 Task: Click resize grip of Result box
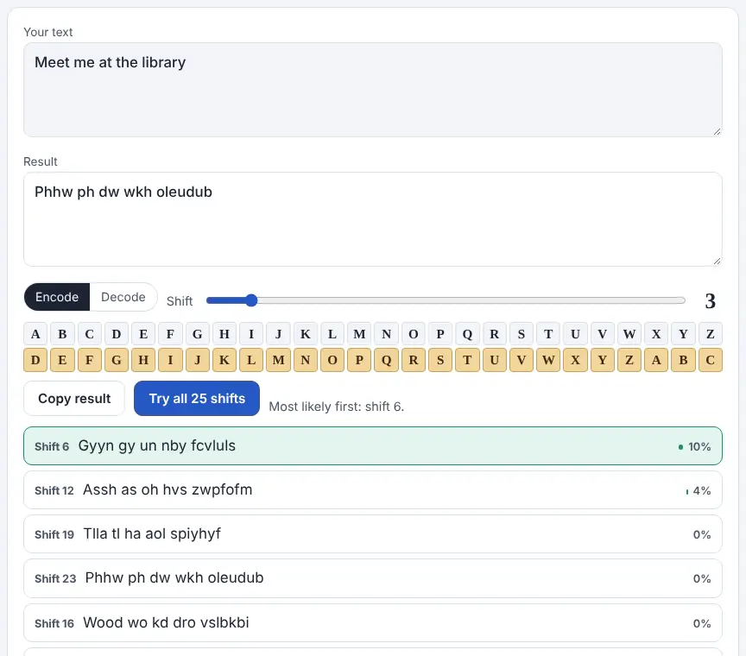pyautogui.click(x=717, y=262)
